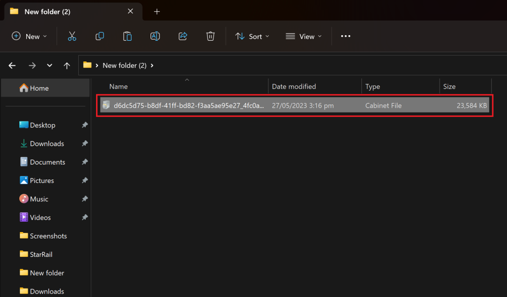Navigate up one folder level
This screenshot has height=297, width=507.
tap(67, 65)
